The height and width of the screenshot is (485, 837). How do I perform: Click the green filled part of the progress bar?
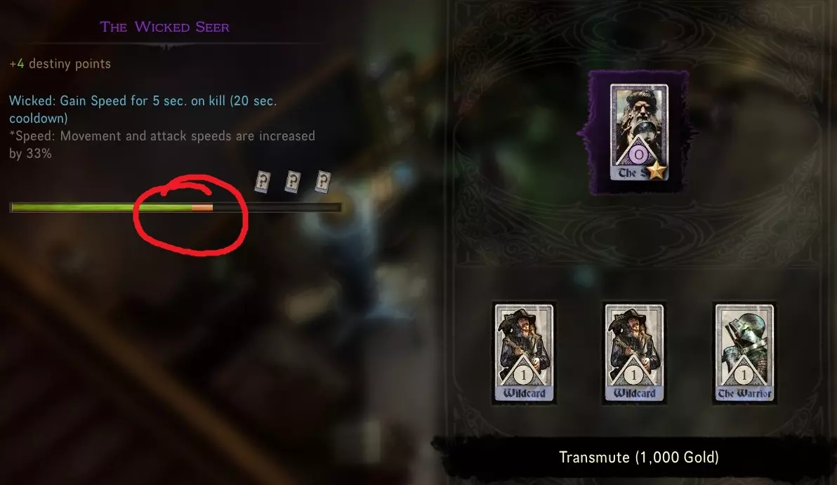coord(101,208)
